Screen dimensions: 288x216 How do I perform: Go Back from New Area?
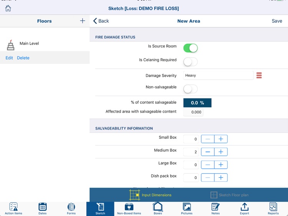click(x=101, y=21)
